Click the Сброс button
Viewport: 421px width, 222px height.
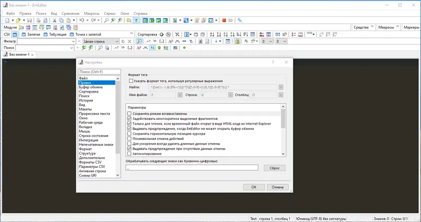click(x=274, y=168)
